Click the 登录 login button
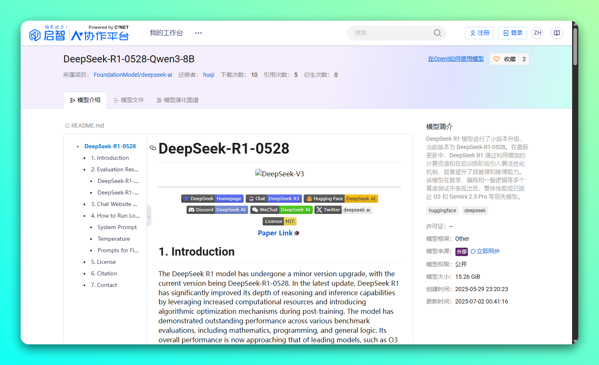Viewport: 599px width, 365px height. 513,33
